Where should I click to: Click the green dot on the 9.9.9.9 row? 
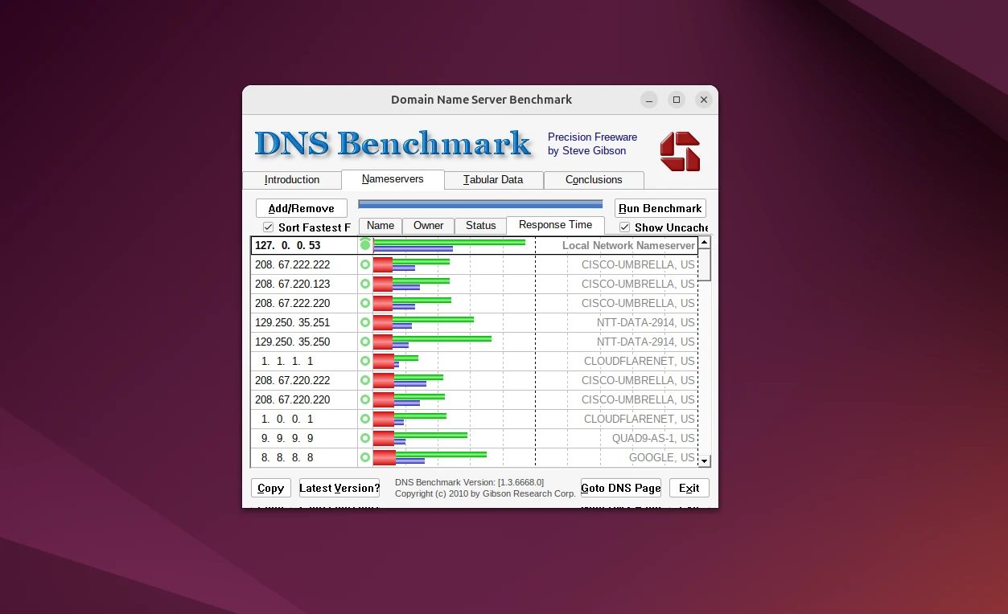[365, 438]
